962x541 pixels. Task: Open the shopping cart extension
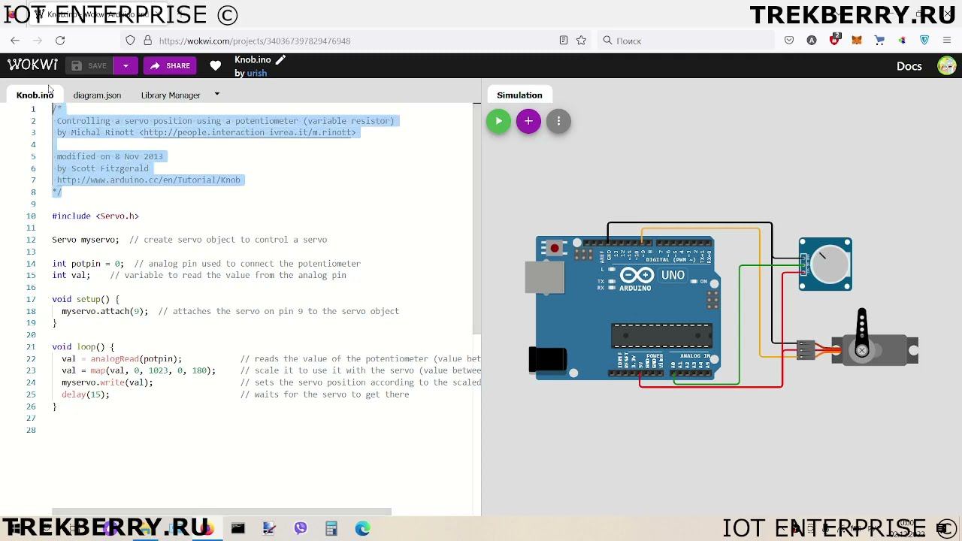coord(880,41)
